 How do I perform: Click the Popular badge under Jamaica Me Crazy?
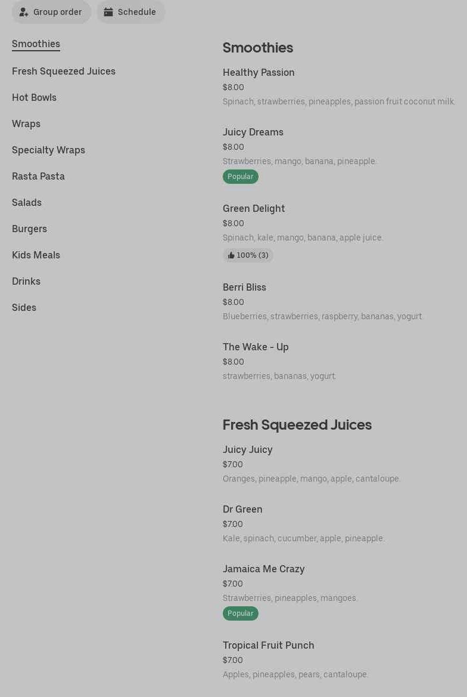[x=241, y=613]
